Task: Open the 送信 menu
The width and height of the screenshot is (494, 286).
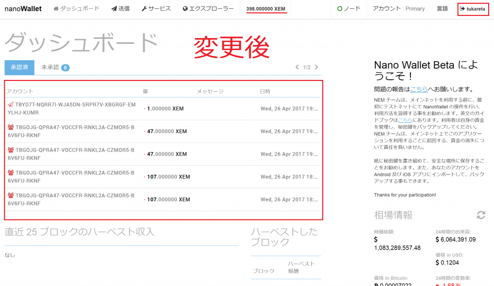Action: 120,9
